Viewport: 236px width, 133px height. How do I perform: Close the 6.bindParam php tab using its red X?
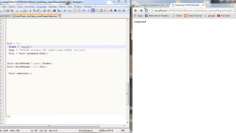pos(59,16)
